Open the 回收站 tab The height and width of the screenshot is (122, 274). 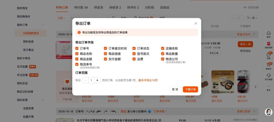tap(165, 7)
